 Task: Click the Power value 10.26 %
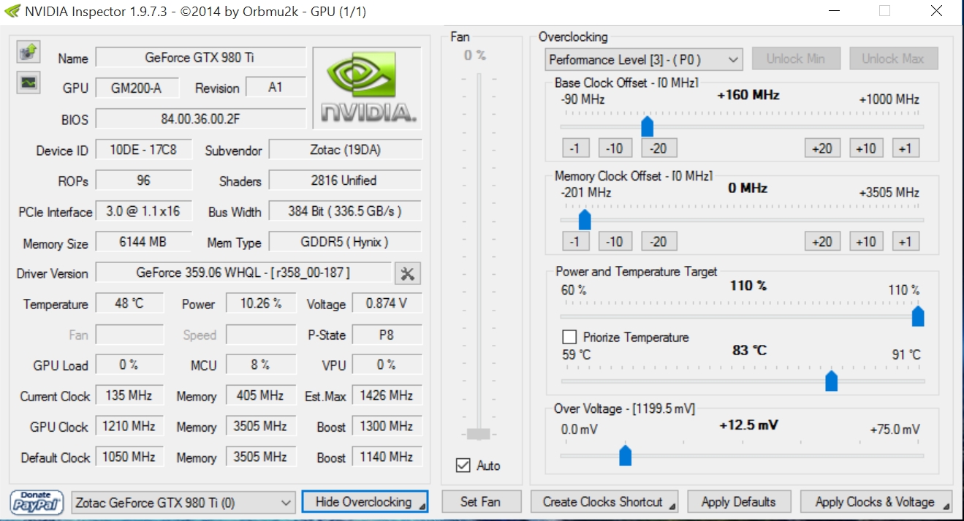[261, 303]
